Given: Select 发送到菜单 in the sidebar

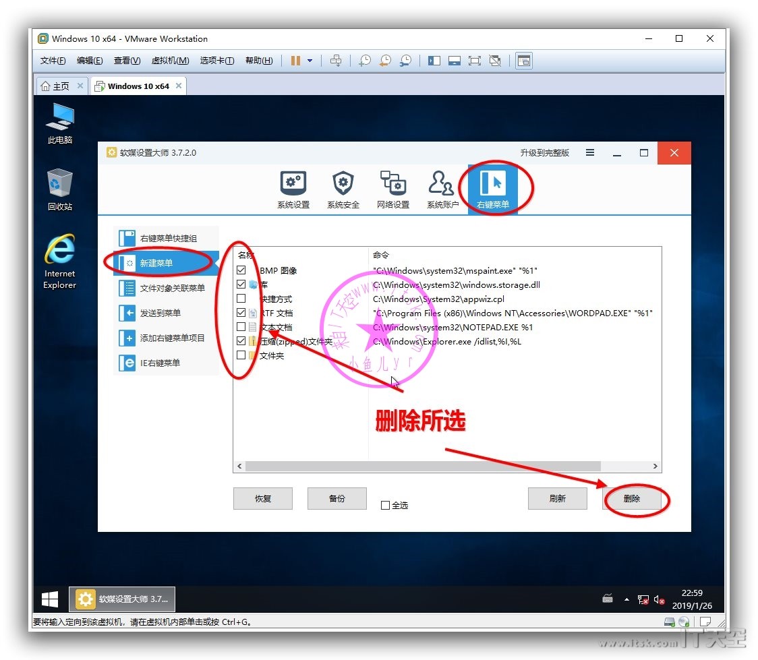Looking at the screenshot, I should click(166, 313).
